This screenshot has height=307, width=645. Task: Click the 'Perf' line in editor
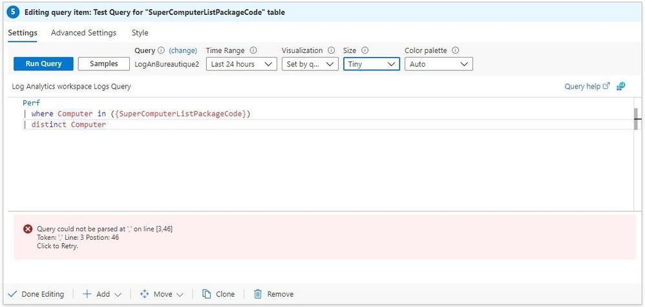(31, 103)
